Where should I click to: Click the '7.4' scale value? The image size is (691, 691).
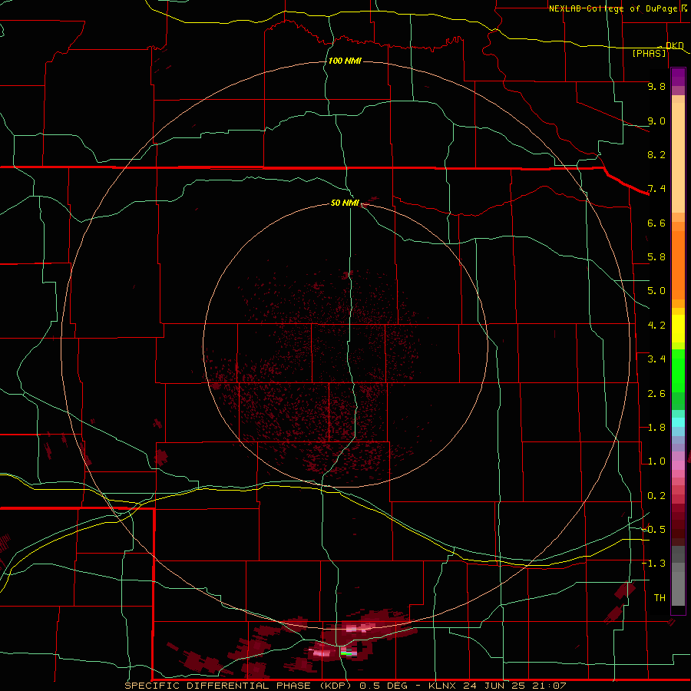click(x=656, y=189)
